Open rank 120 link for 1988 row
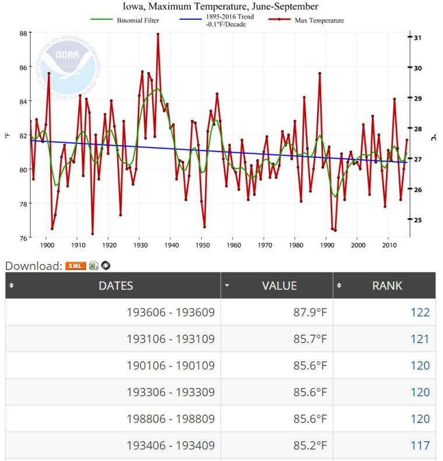443x461 pixels. coord(420,419)
